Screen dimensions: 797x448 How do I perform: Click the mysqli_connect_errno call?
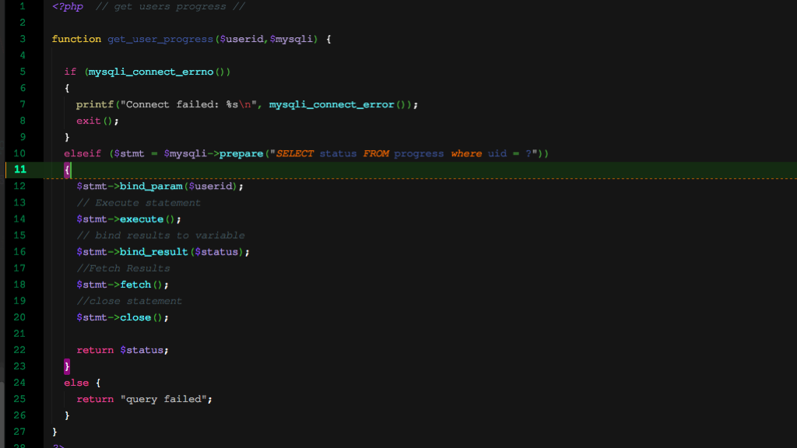pyautogui.click(x=151, y=72)
